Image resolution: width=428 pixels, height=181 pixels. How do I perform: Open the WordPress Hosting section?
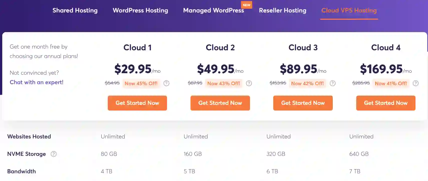140,10
